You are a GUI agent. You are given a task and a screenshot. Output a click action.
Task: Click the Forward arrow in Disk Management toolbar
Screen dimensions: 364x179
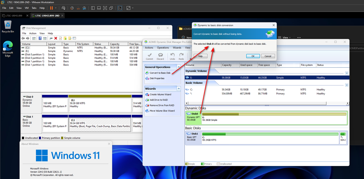pos(28,38)
